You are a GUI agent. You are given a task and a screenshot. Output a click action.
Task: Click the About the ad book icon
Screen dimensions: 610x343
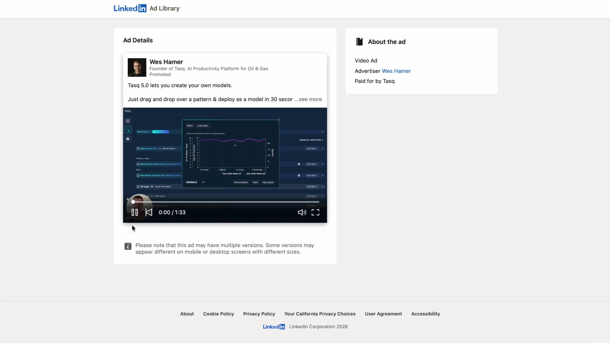click(359, 42)
